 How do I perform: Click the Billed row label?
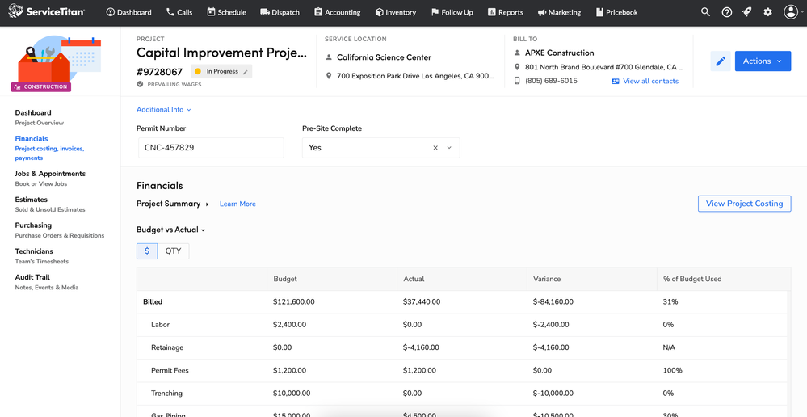coord(153,301)
